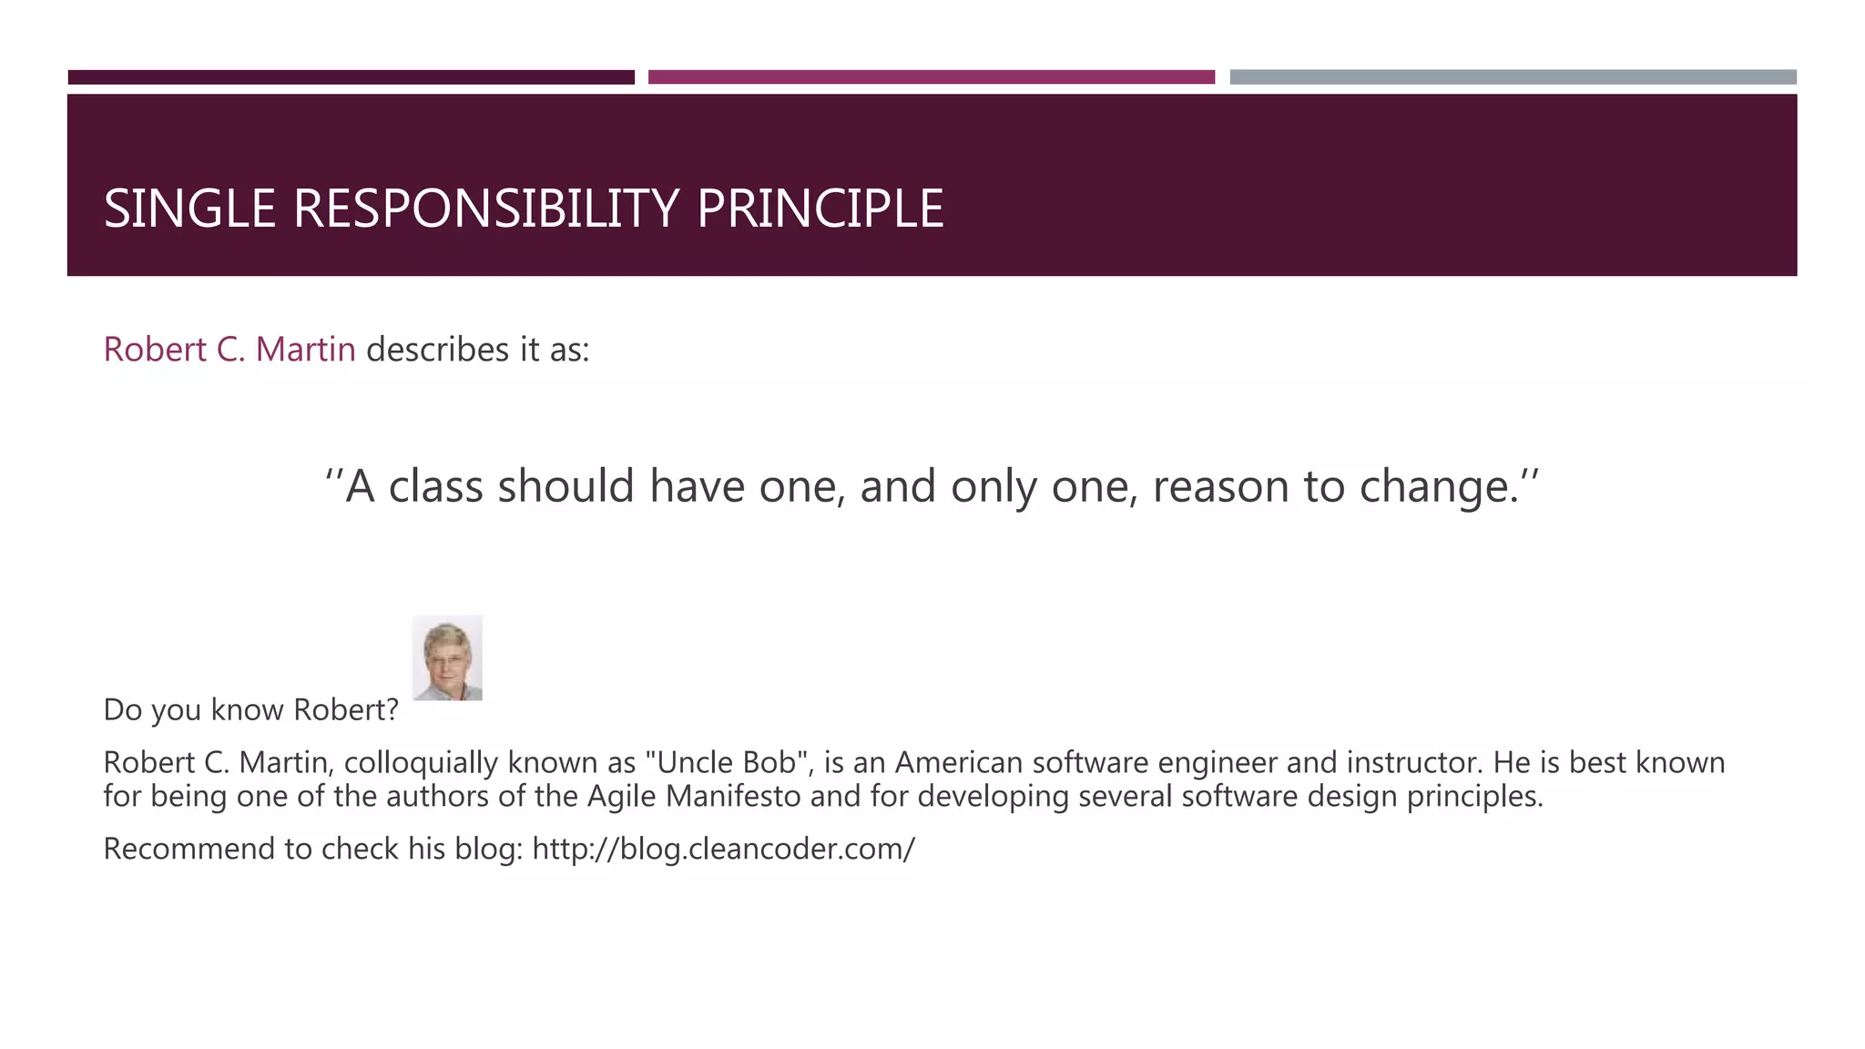Image resolution: width=1865 pixels, height=1049 pixels.
Task: Click the Robert C. Martin hyperlink
Action: [x=229, y=350]
